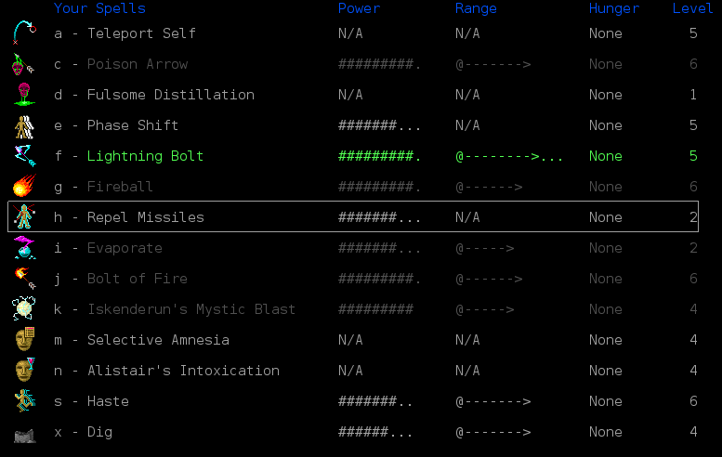Click the Teleport Self spell icon
The height and width of the screenshot is (457, 722).
[x=24, y=33]
